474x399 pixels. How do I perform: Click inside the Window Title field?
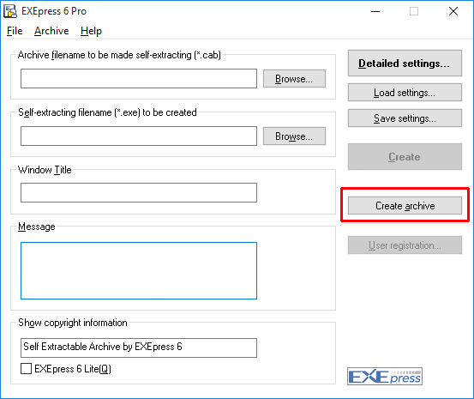pyautogui.click(x=139, y=192)
